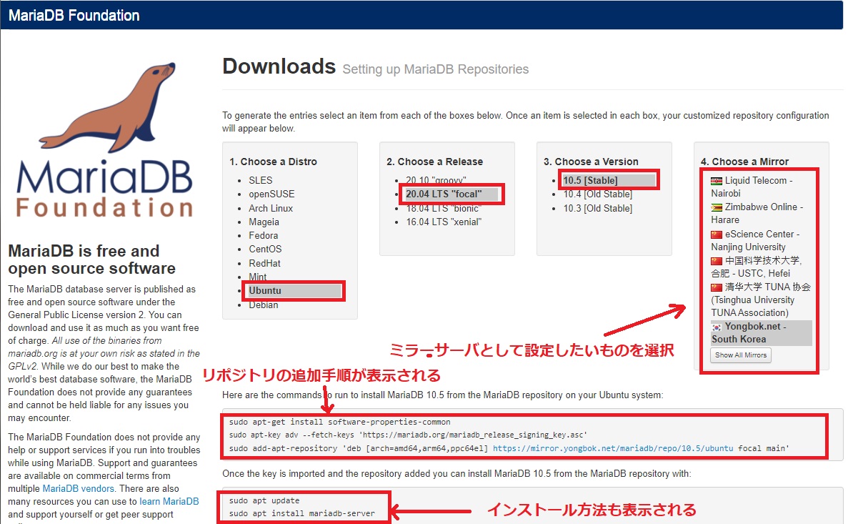Select the 16.04 LTS "xenial" release
Viewport: 848px width, 524px height.
coord(444,222)
